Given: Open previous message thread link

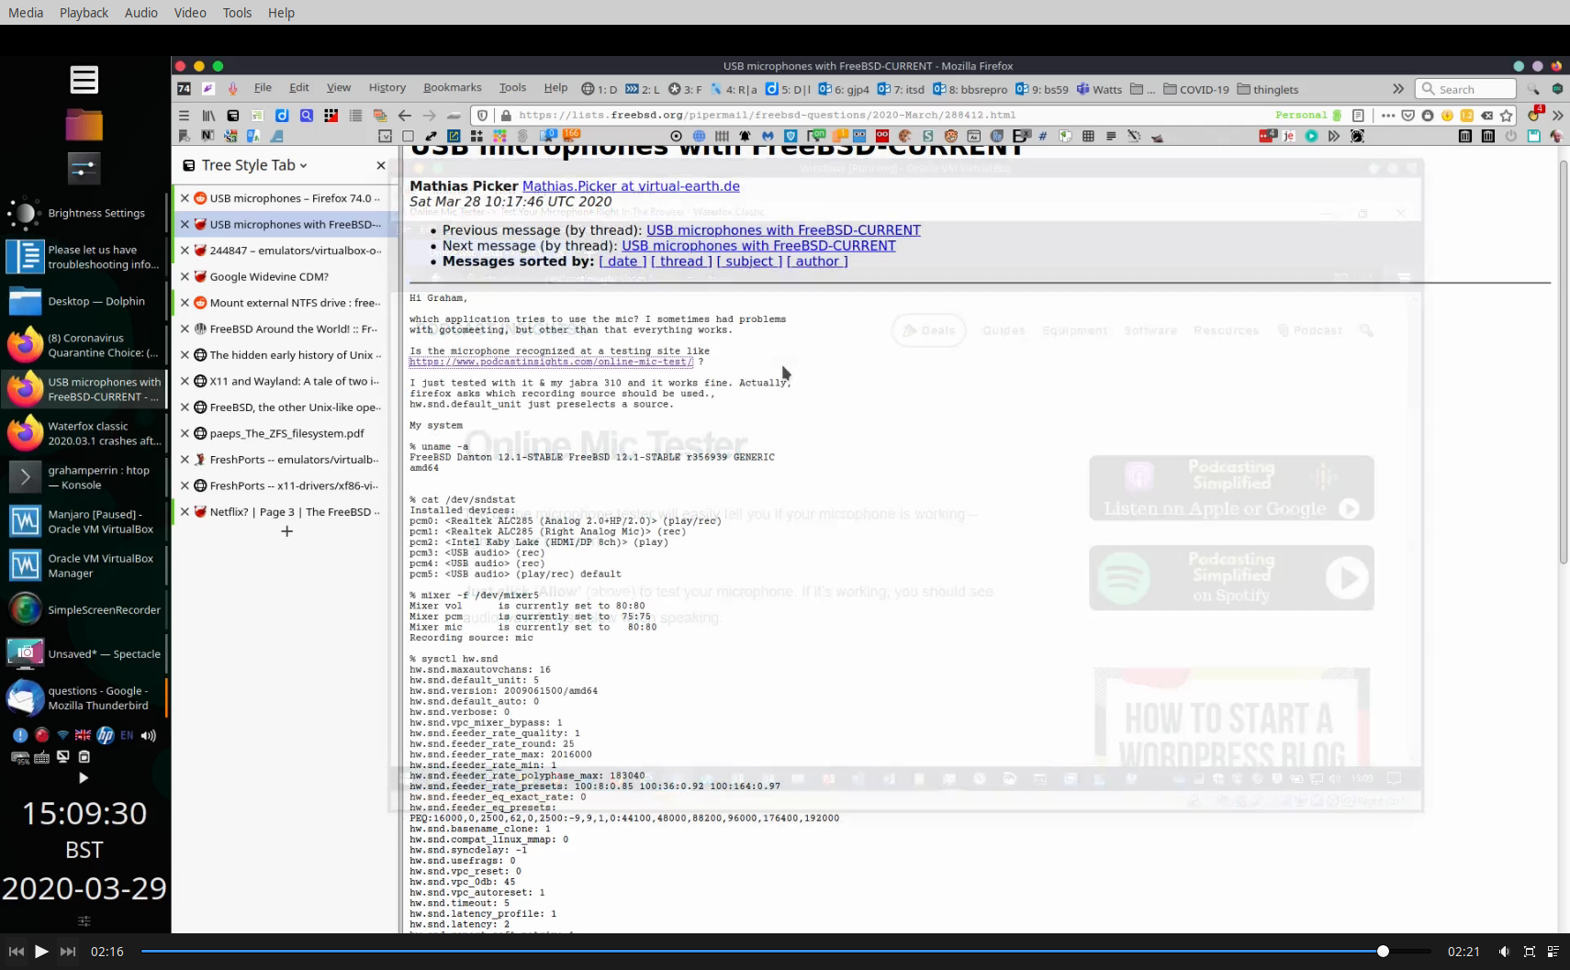Looking at the screenshot, I should 783,230.
